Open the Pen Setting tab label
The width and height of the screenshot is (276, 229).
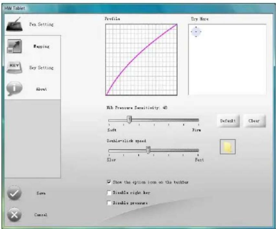point(41,24)
